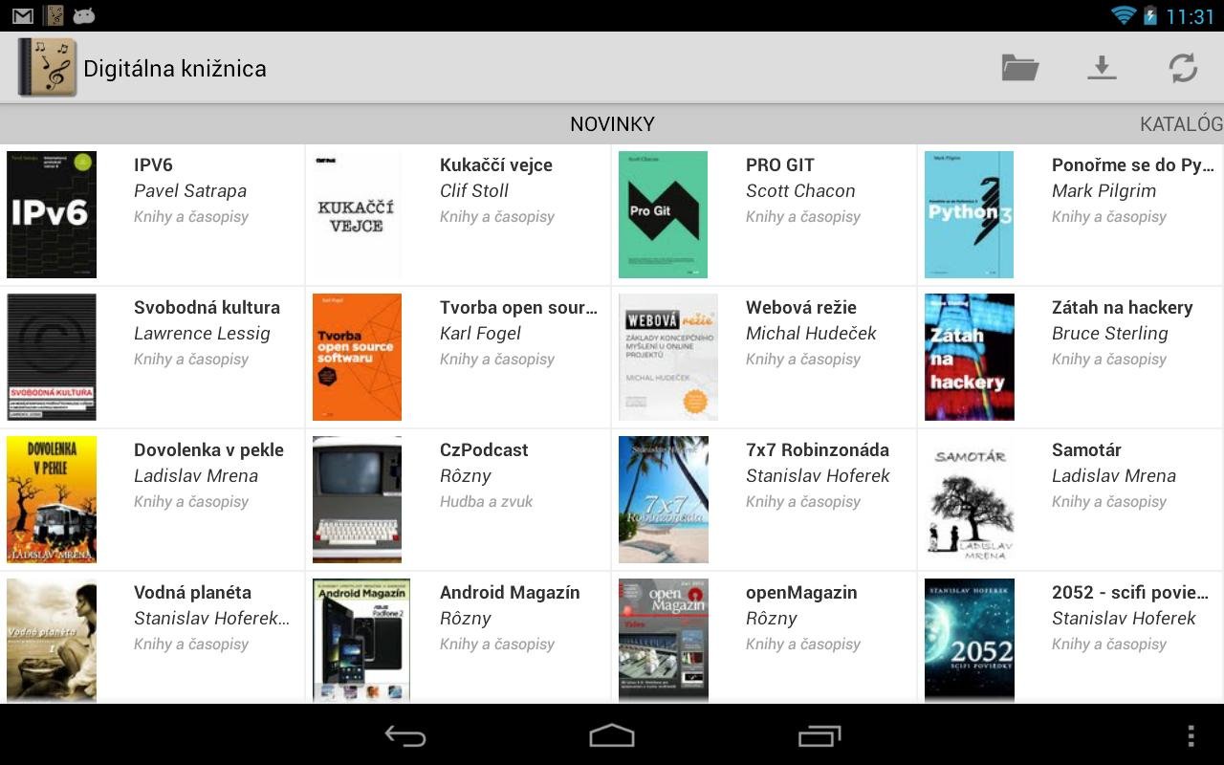This screenshot has height=765, width=1224.
Task: Select the 7x7 Robinzonáda title
Action: click(818, 449)
